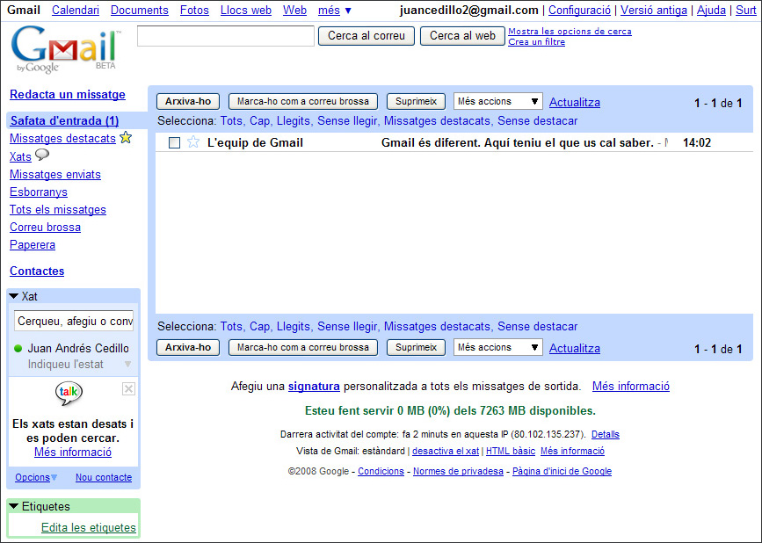Click the chat bubble icon beside Xats
The width and height of the screenshot is (762, 543).
(x=42, y=156)
